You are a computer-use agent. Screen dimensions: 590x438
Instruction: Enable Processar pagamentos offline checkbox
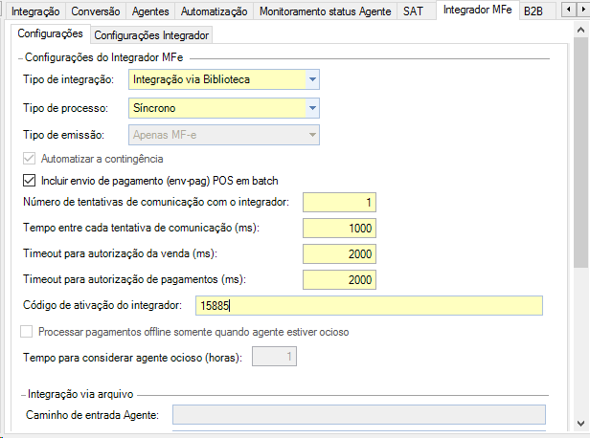pos(27,332)
